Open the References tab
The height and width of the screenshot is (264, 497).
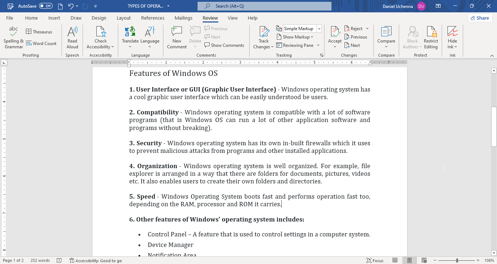[152, 18]
